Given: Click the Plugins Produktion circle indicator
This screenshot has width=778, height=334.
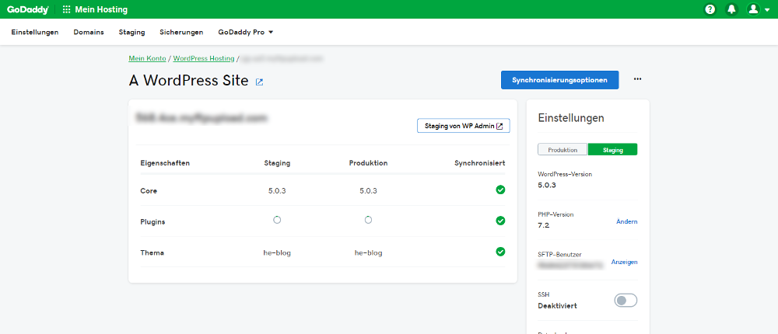Looking at the screenshot, I should point(368,220).
